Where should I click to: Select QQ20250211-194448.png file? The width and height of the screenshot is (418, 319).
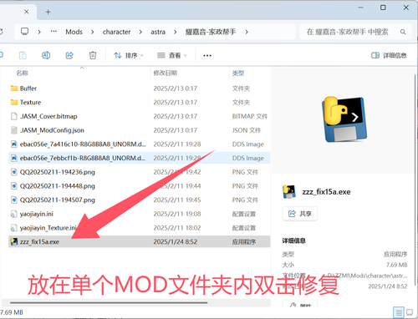tap(140, 185)
